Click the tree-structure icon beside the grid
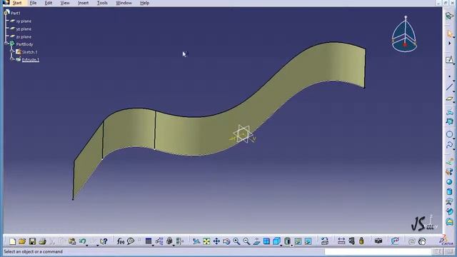The width and height of the screenshot is (457, 257). pos(159,241)
